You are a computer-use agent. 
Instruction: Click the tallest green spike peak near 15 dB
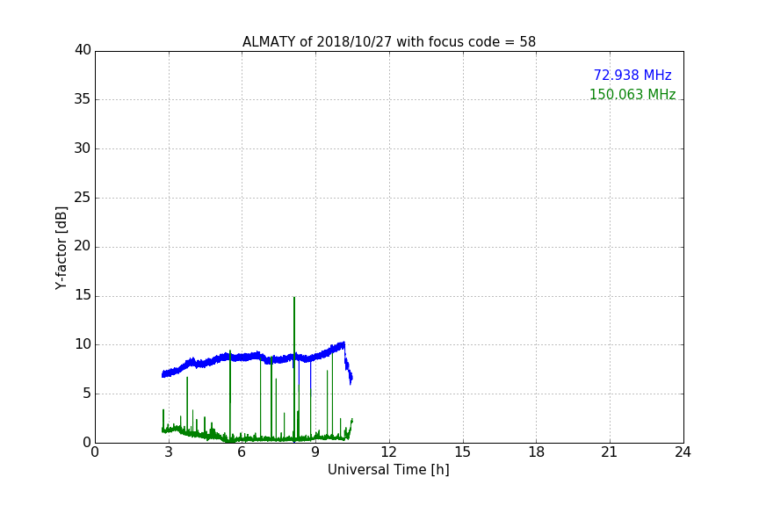click(x=293, y=299)
